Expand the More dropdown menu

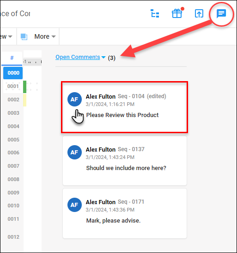45,36
